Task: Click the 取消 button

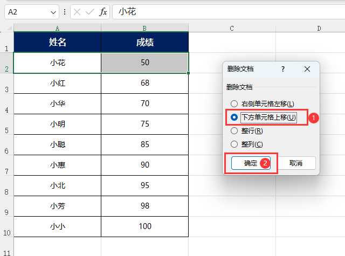Action: [296, 163]
